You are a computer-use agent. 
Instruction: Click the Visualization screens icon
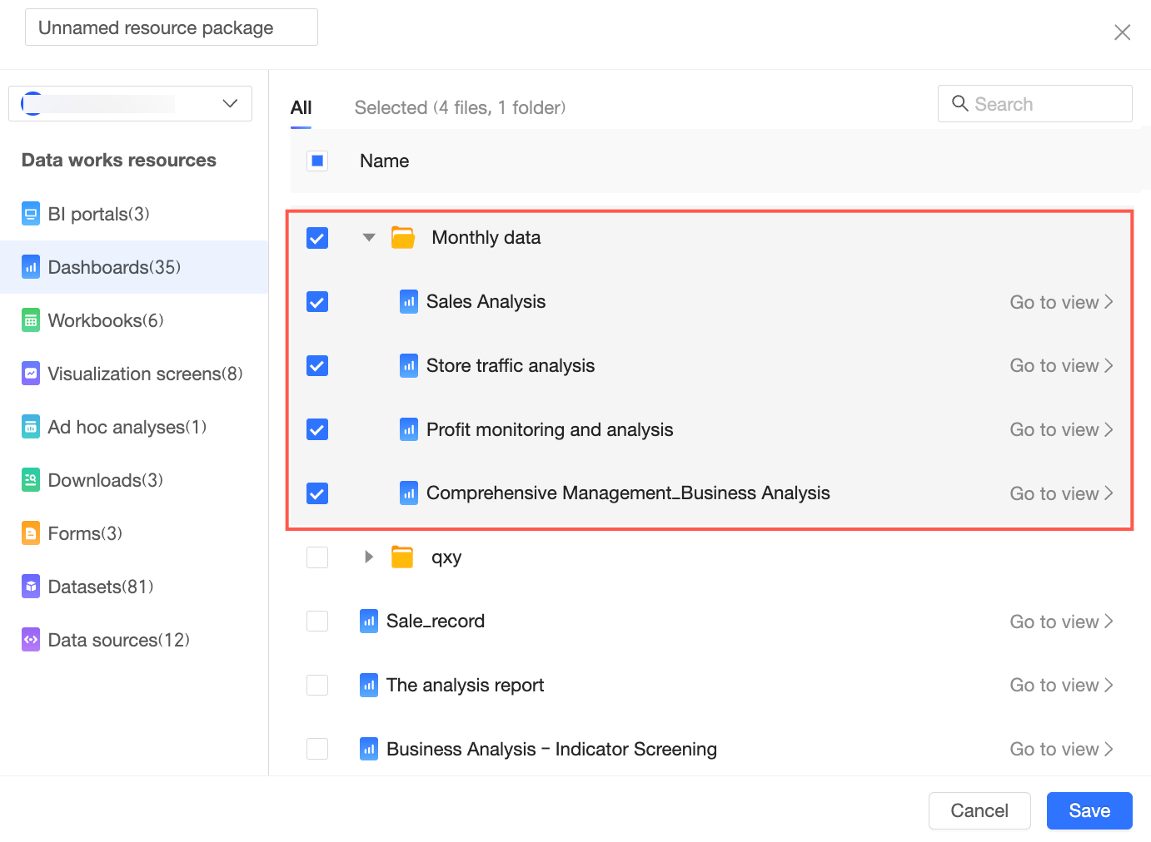point(31,374)
